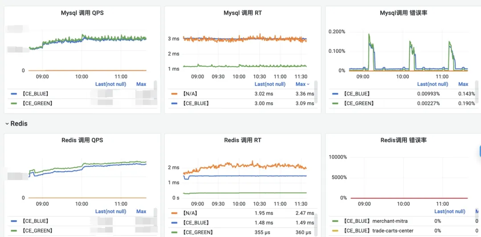Click the green line icon beside merchant-mitra
The image size is (481, 237).
click(x=335, y=221)
